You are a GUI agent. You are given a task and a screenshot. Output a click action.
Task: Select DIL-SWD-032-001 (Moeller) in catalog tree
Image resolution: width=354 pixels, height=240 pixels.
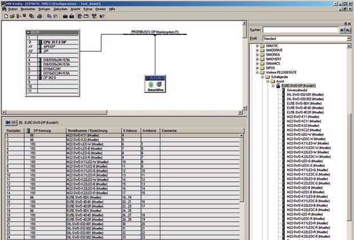(x=305, y=95)
